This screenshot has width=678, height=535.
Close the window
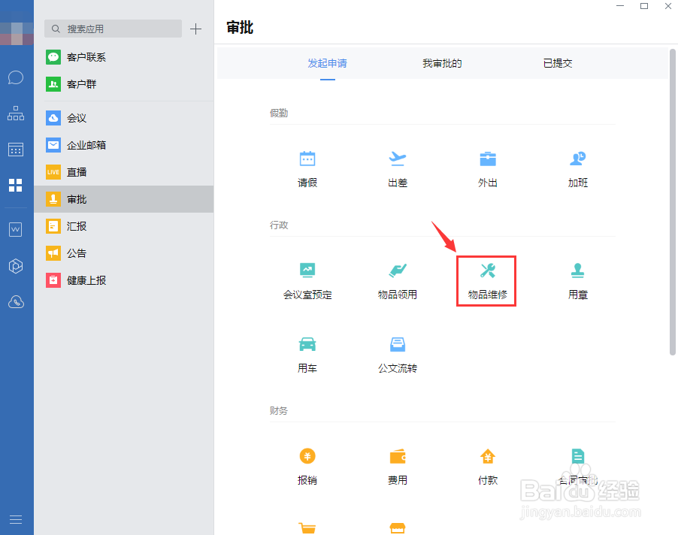click(668, 6)
